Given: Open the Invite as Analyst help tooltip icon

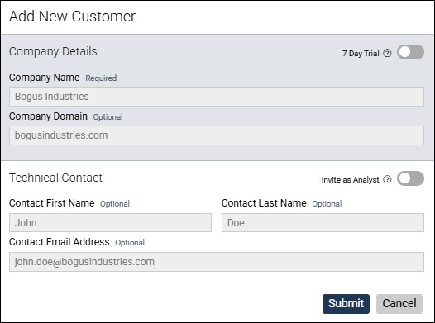Looking at the screenshot, I should click(387, 179).
